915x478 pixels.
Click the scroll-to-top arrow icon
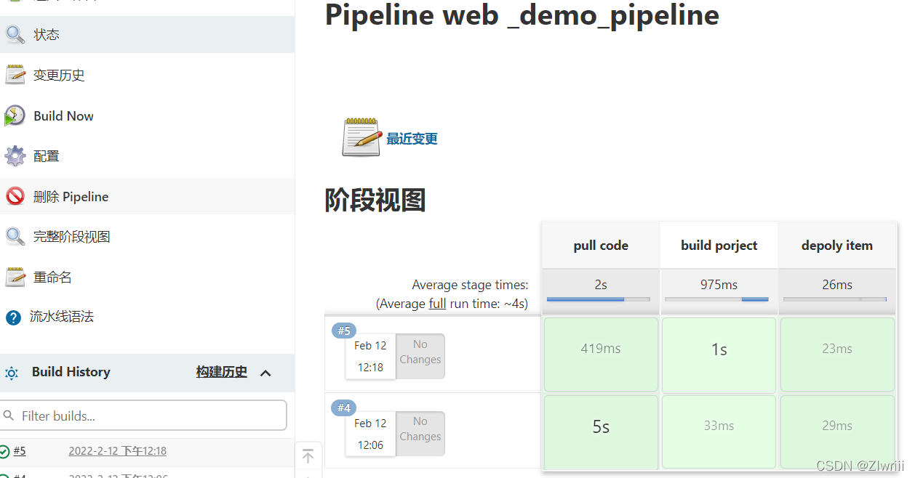pyautogui.click(x=308, y=456)
